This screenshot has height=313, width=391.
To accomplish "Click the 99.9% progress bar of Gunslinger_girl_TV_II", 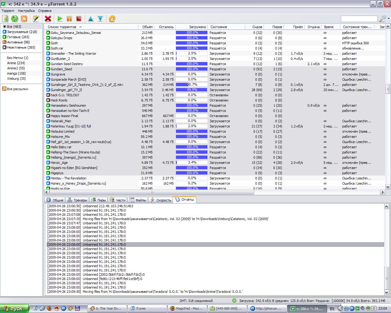I will click(192, 90).
